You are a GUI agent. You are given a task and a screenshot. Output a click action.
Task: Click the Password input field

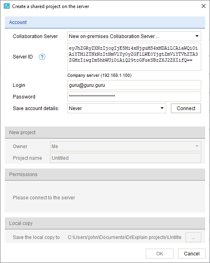134,96
